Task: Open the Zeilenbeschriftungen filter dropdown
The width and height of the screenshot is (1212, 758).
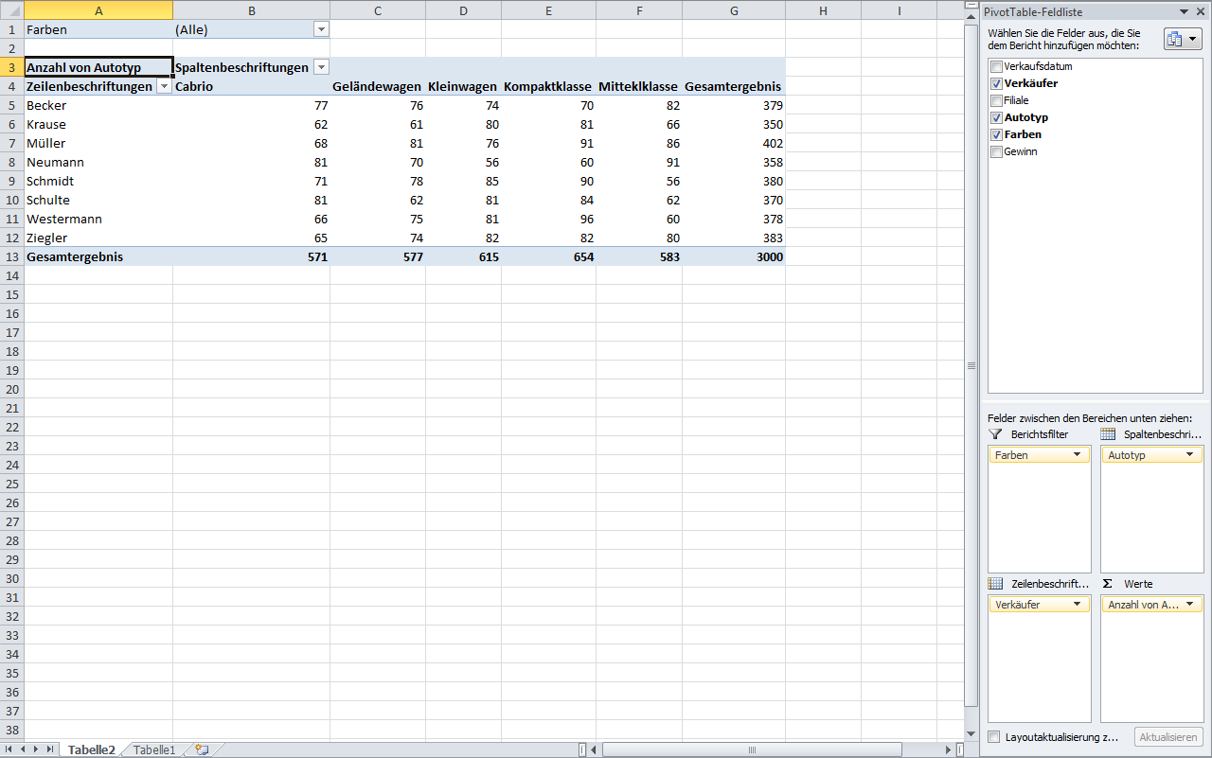Action: 164,86
